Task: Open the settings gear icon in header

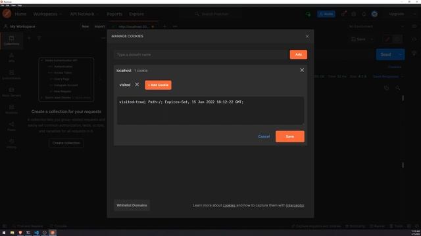Action: [x=354, y=14]
